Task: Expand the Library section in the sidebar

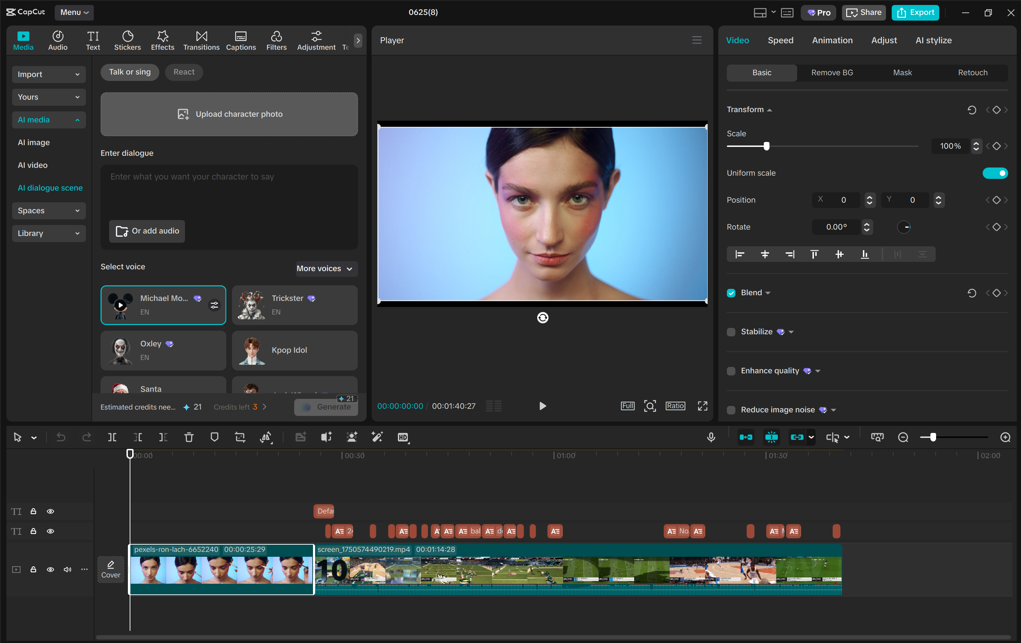Action: click(48, 233)
